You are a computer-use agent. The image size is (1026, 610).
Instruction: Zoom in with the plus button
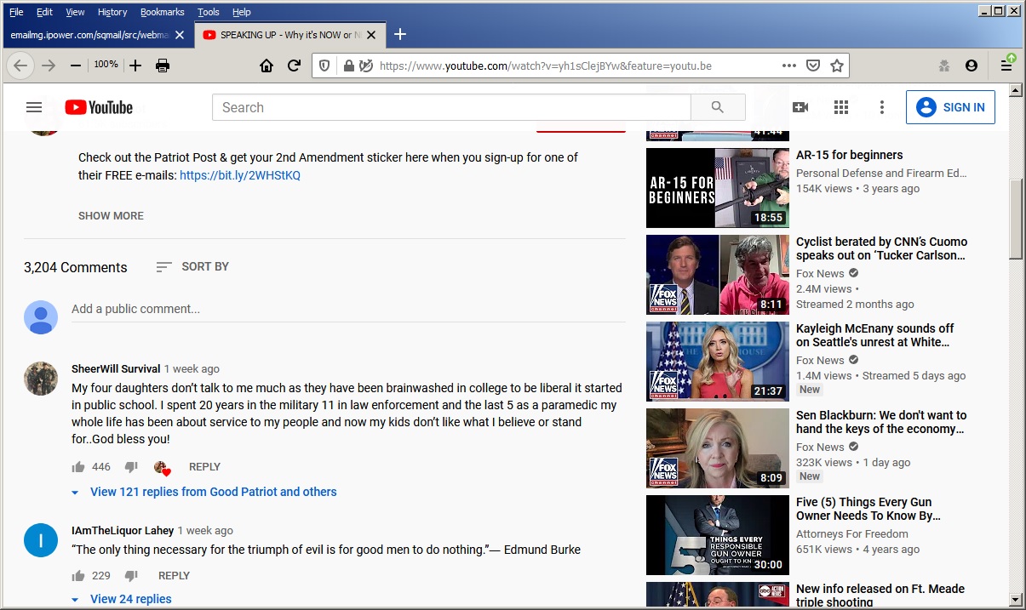point(135,66)
